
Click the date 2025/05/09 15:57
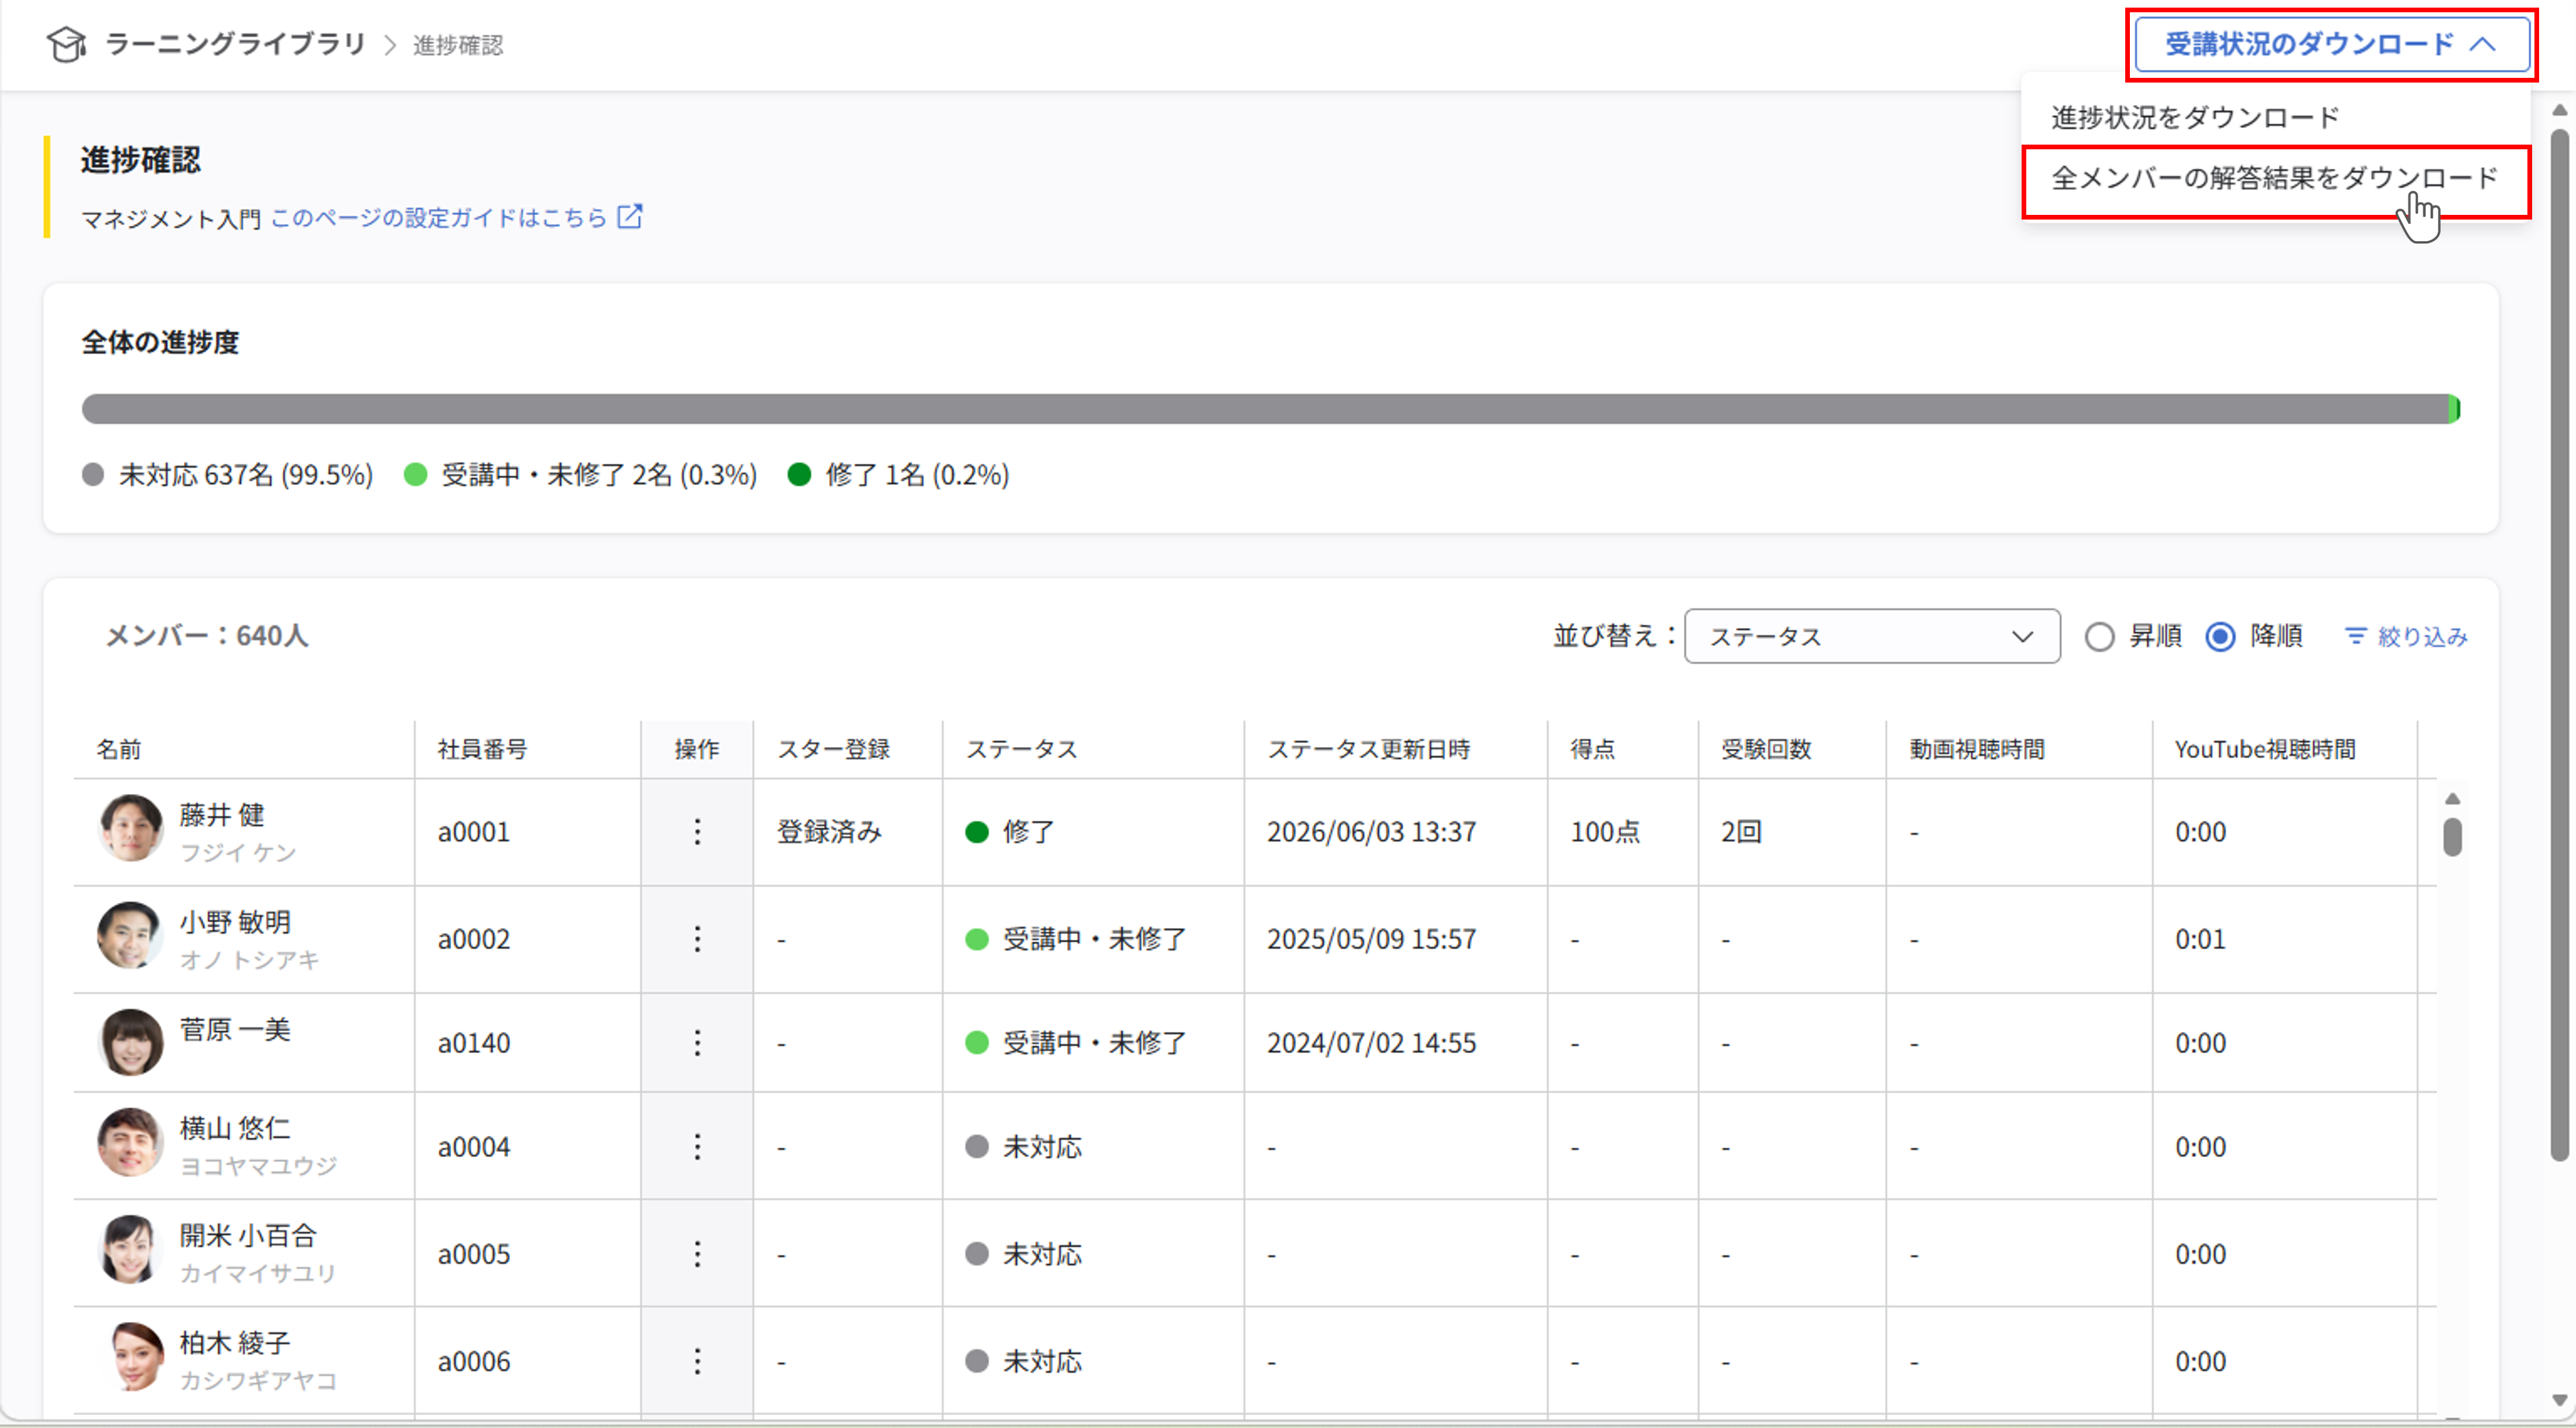click(1371, 938)
